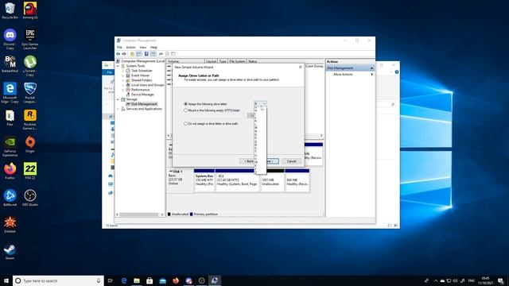Open the Recycle Bin desktop icon

click(10, 10)
